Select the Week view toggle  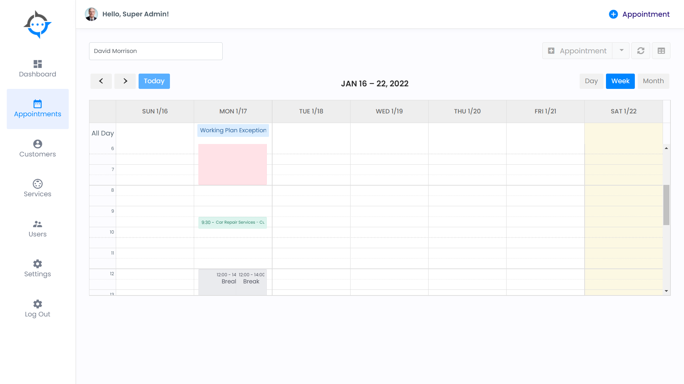[620, 81]
